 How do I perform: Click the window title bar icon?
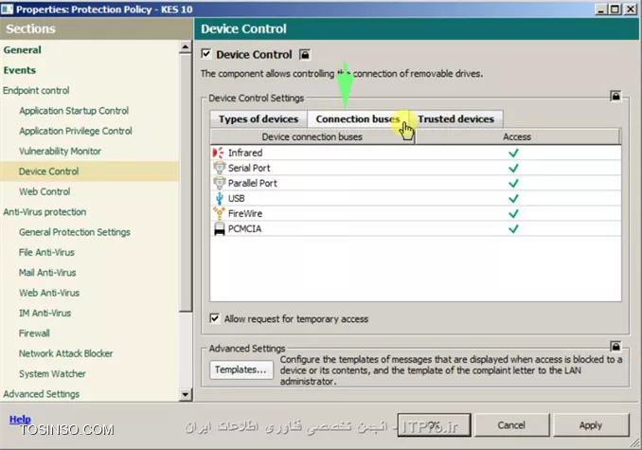tap(7, 9)
